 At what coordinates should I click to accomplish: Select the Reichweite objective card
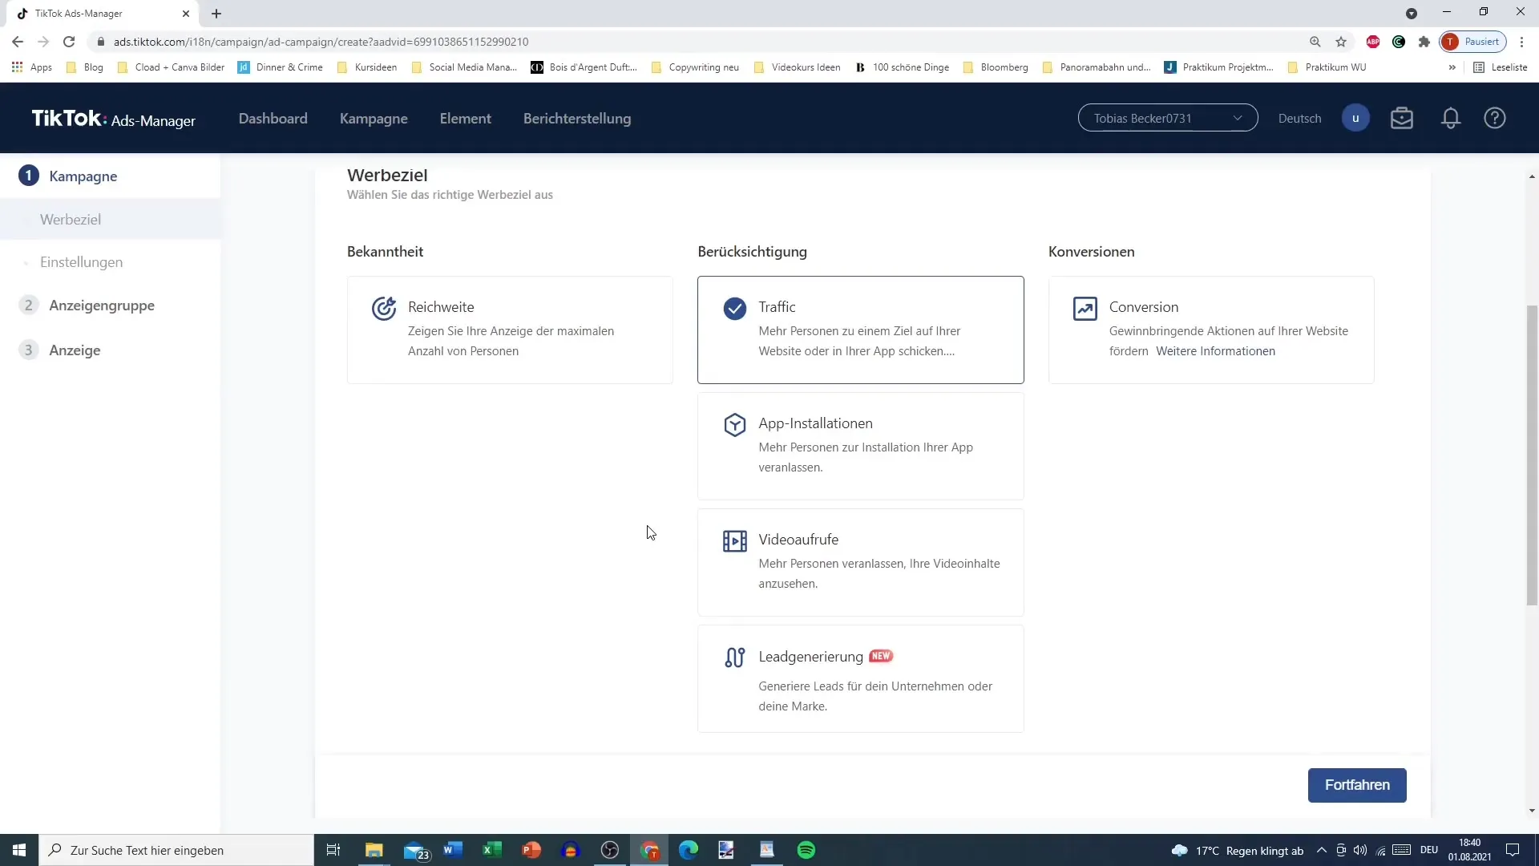coord(510,330)
